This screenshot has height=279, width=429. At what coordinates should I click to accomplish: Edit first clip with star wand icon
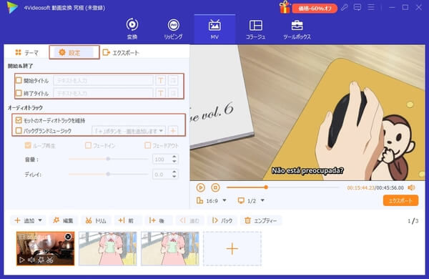pos(41,260)
